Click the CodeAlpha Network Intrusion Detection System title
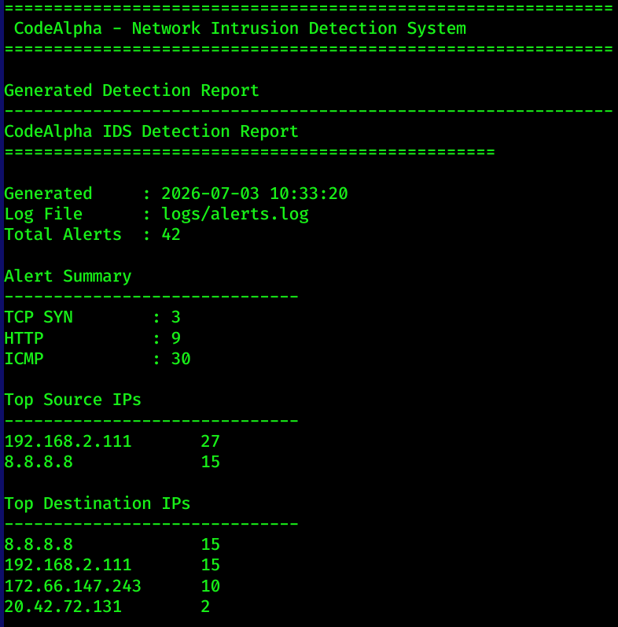The height and width of the screenshot is (627, 618). [240, 29]
